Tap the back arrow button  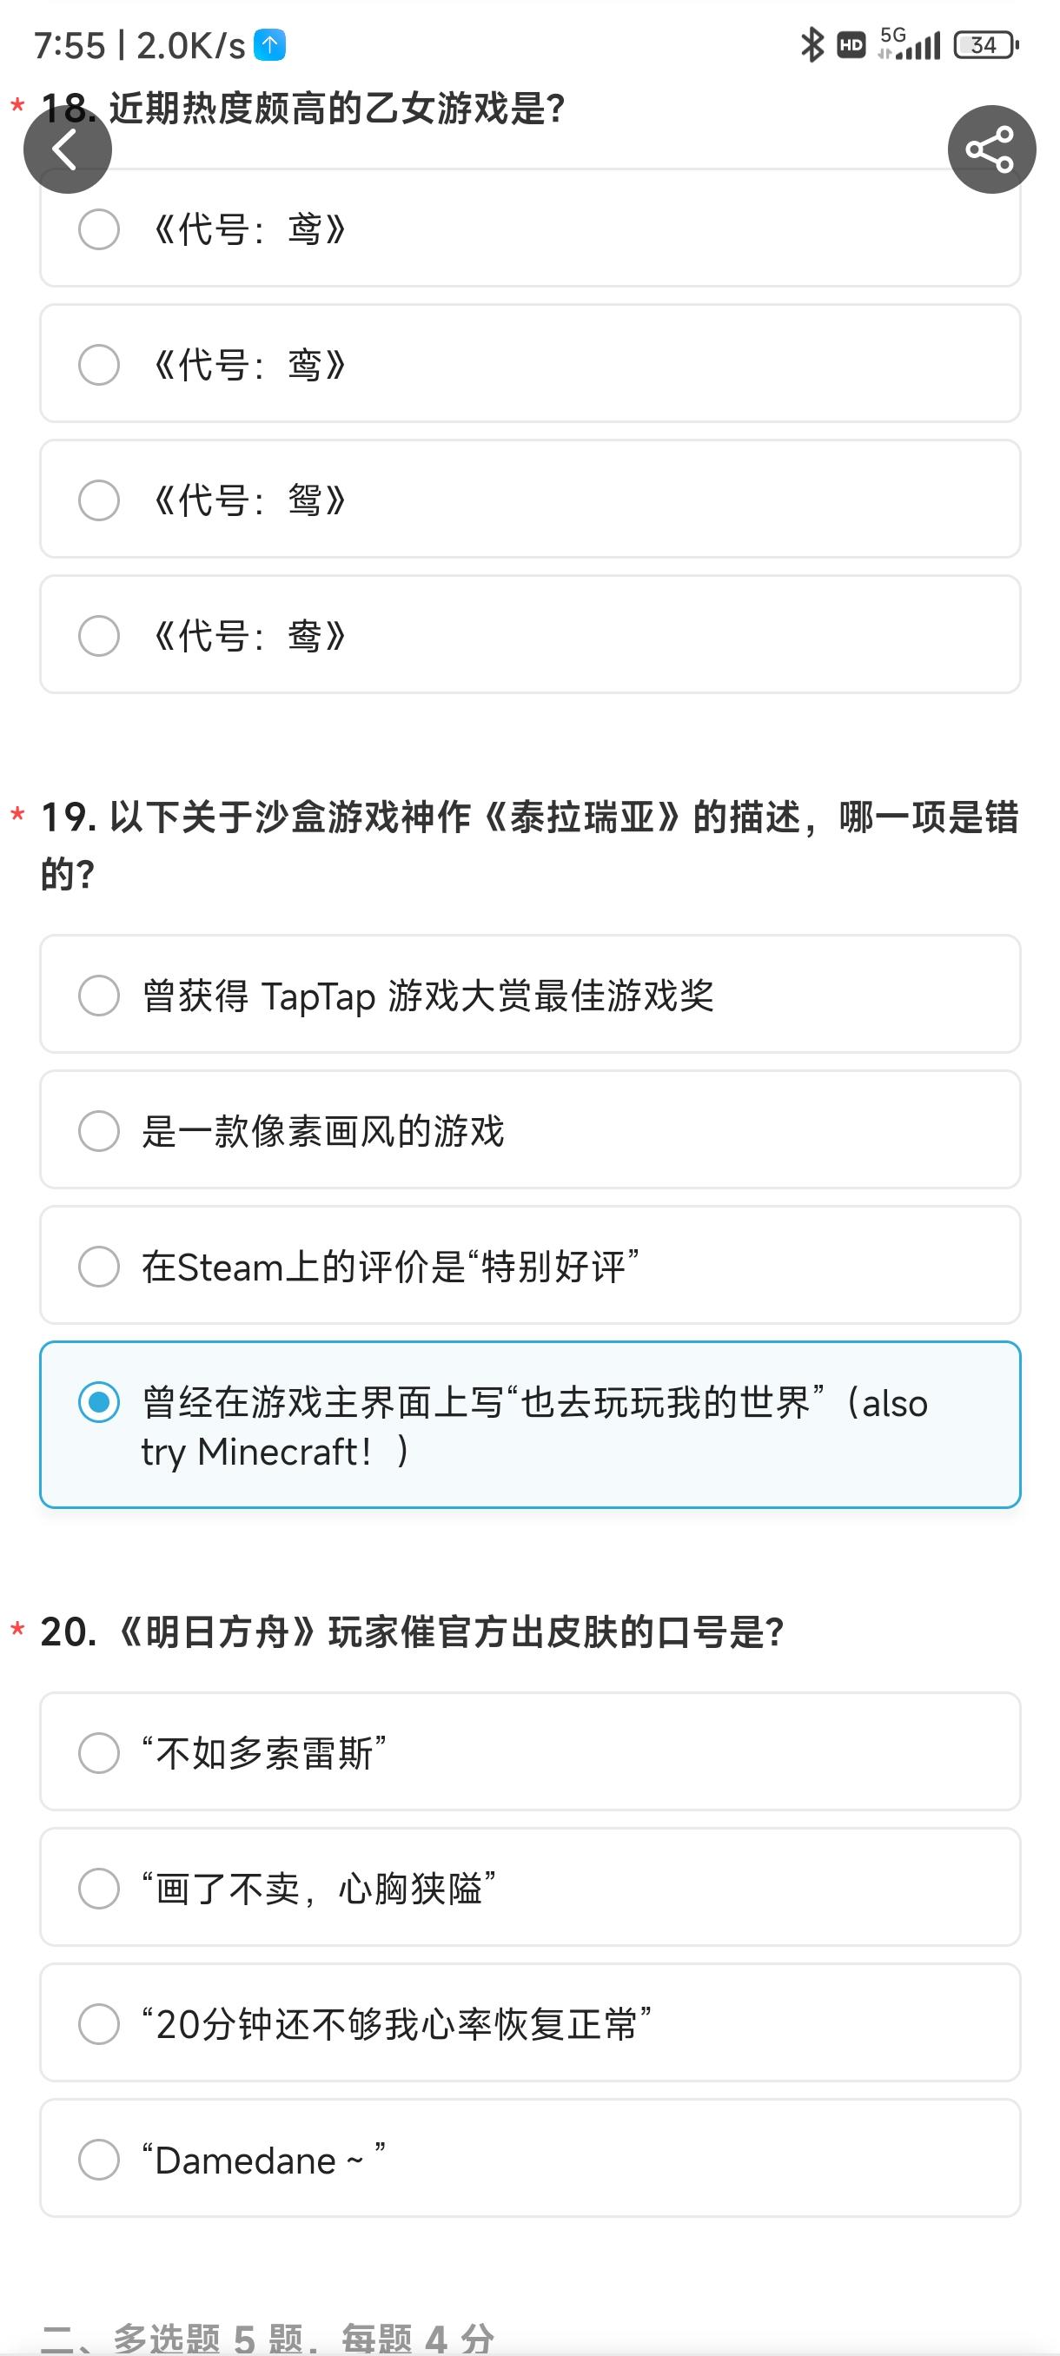pyautogui.click(x=68, y=149)
